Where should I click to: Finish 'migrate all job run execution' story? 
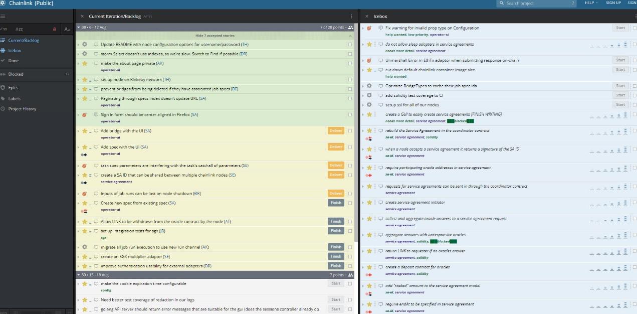[x=336, y=247]
